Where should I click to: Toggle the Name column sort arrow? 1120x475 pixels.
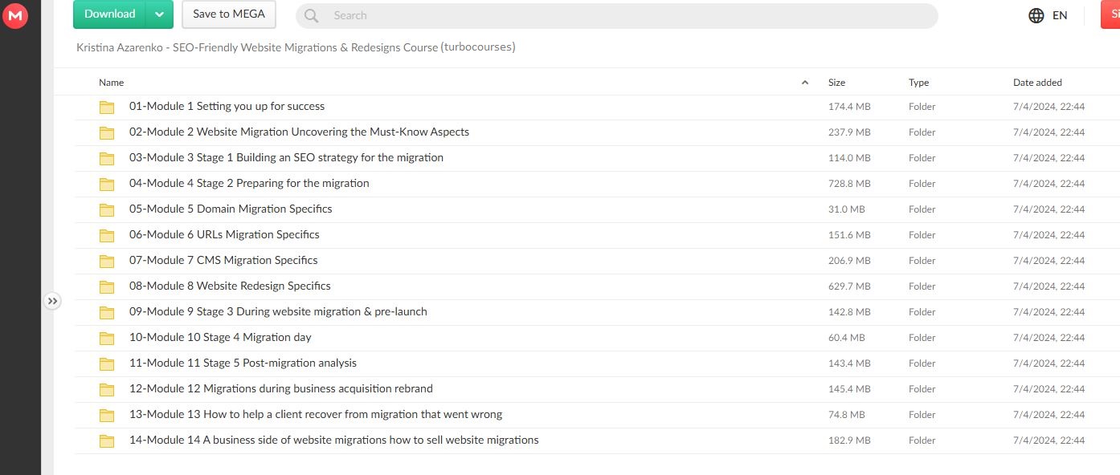point(805,83)
